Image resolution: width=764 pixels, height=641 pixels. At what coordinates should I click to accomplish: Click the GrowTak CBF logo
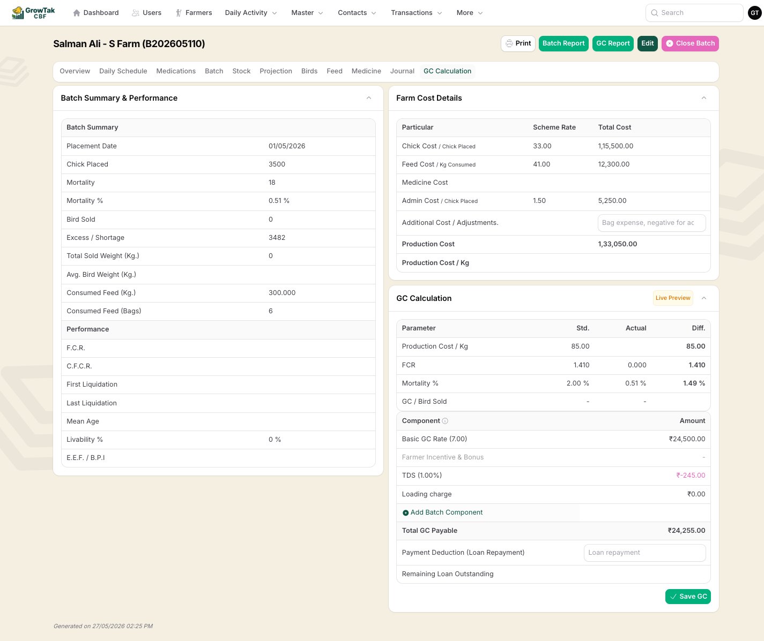coord(34,12)
